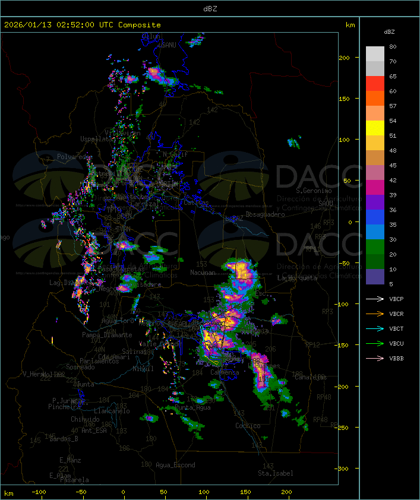Click the white VBCP arrow in legend

[375, 299]
